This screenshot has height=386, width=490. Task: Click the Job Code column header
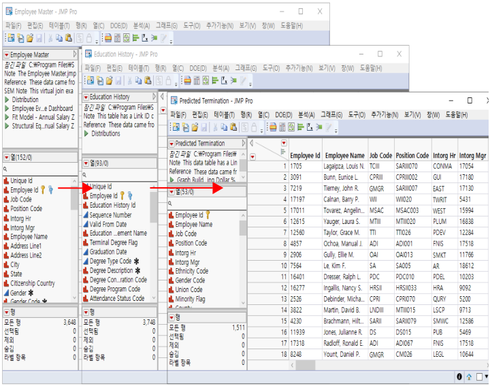tap(380, 156)
